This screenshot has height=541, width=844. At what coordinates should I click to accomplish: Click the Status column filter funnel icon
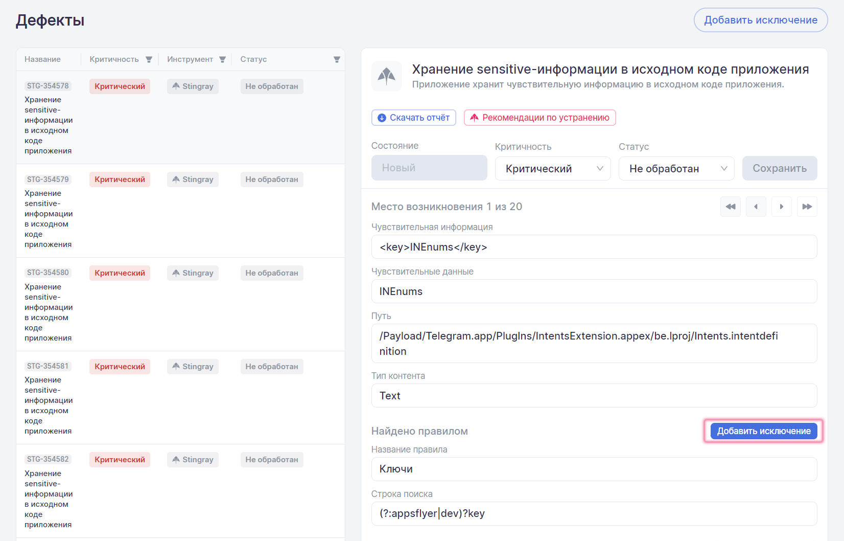tap(337, 60)
